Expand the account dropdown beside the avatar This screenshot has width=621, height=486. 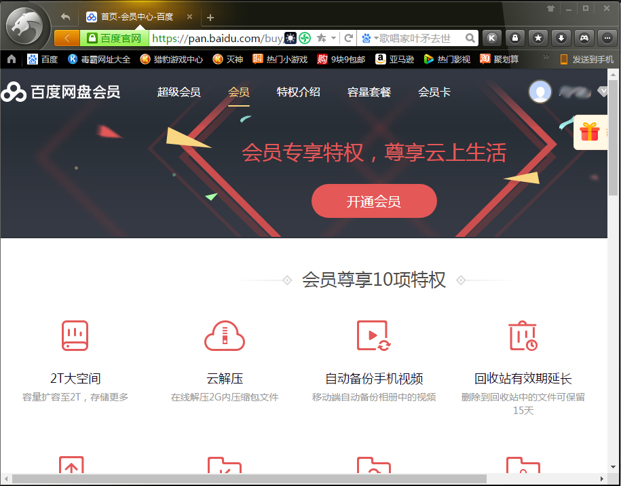[x=603, y=91]
